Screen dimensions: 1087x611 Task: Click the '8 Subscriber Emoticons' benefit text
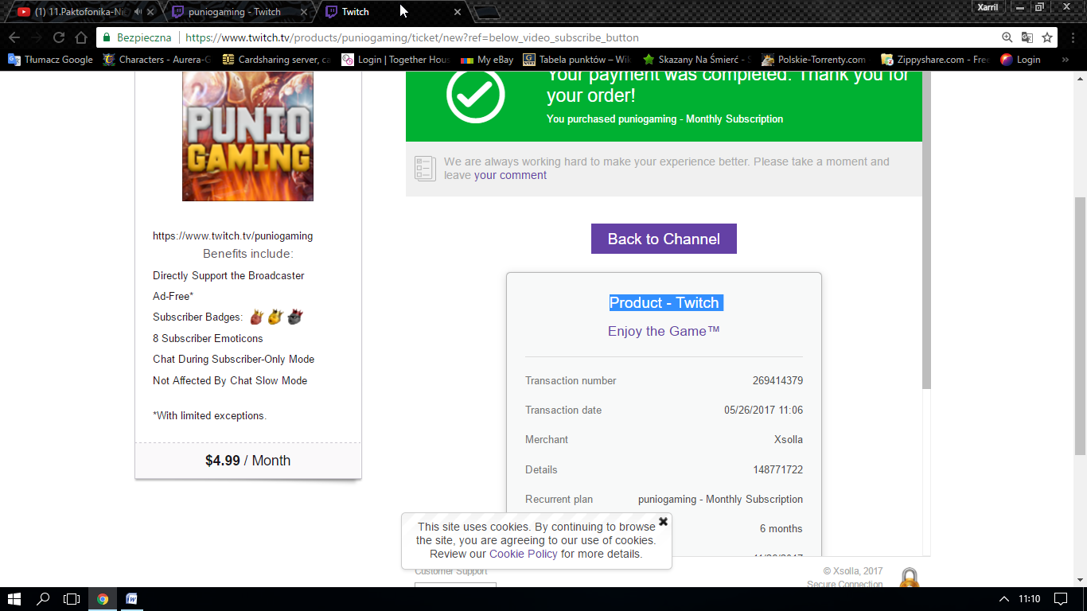click(208, 338)
